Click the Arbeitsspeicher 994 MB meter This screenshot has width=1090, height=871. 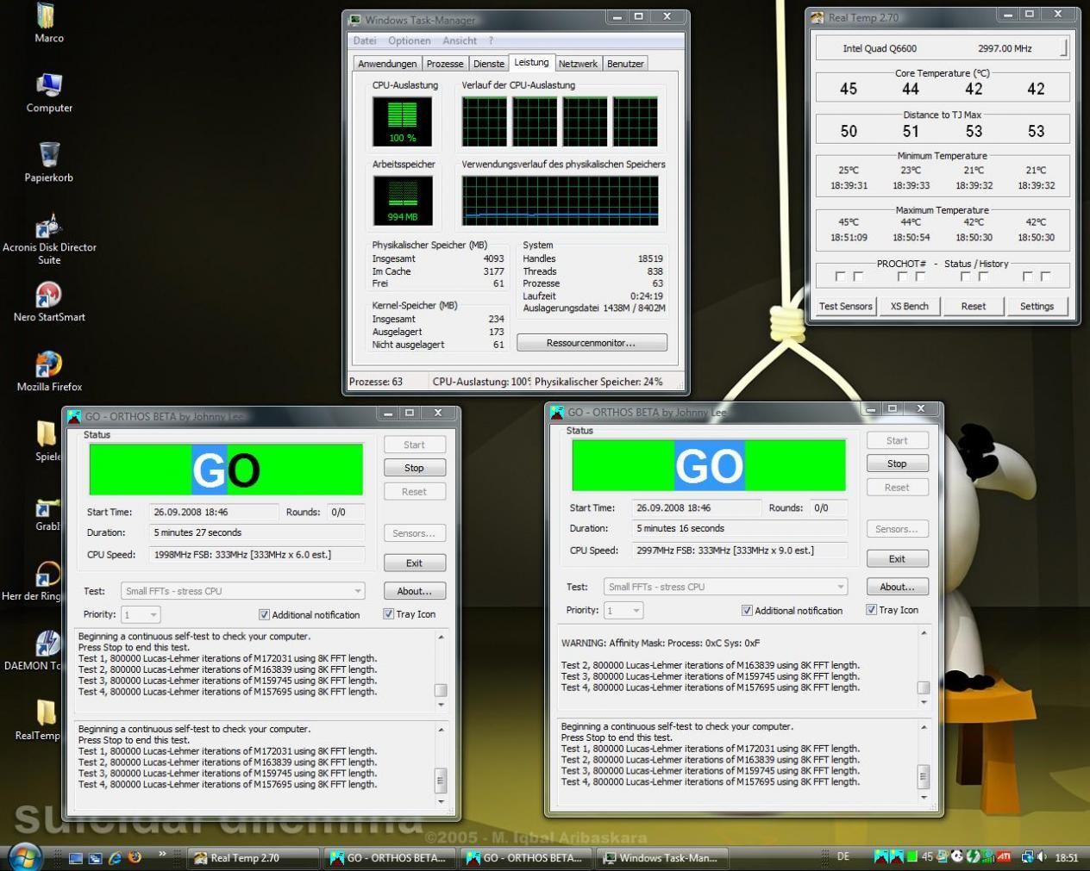pyautogui.click(x=402, y=200)
